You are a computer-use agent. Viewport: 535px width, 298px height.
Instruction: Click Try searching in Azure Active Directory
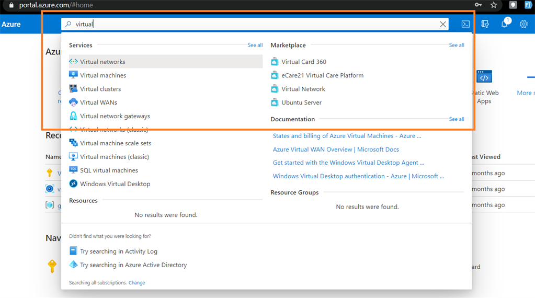pos(133,265)
